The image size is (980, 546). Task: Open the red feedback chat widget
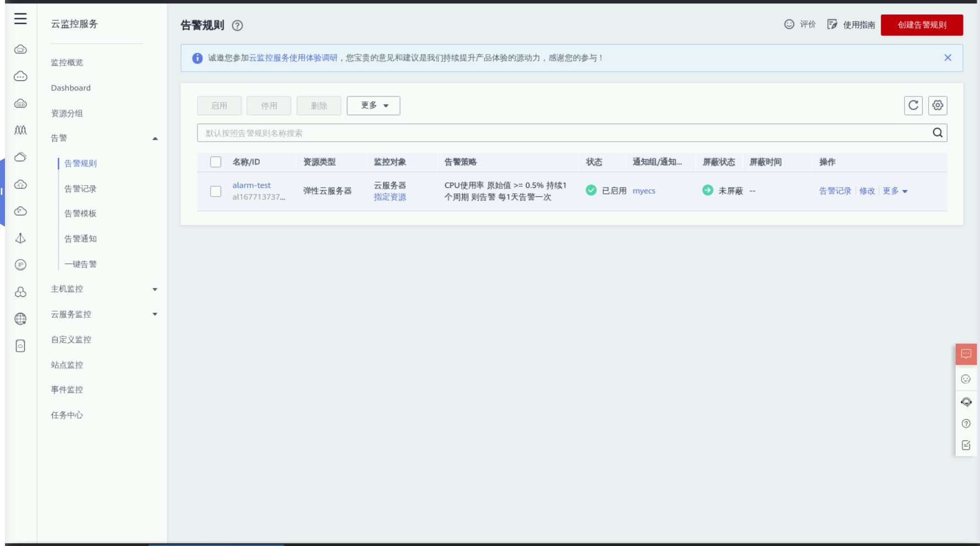(x=966, y=354)
